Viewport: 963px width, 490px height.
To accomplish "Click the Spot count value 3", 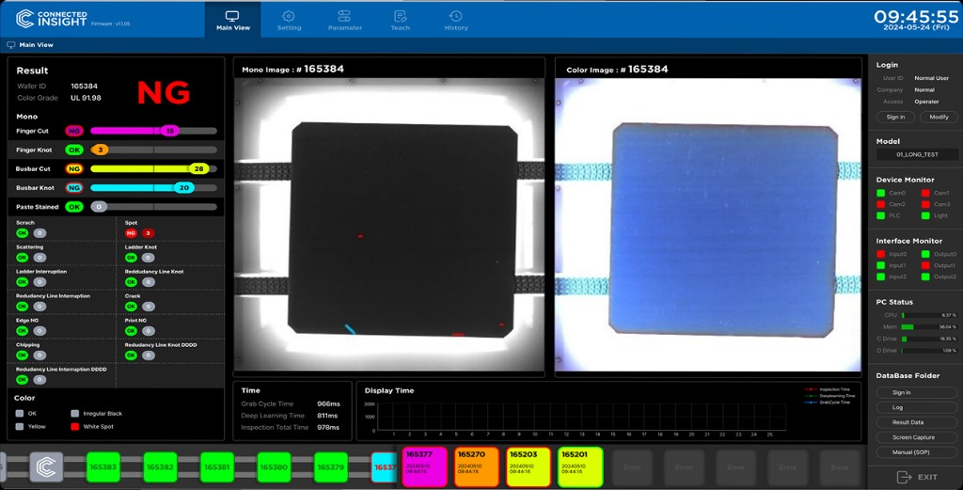I will (148, 233).
